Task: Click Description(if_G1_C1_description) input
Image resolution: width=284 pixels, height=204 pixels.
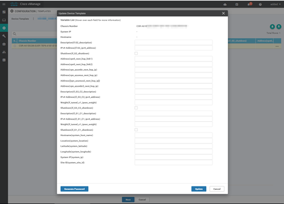Action: coord(174,113)
